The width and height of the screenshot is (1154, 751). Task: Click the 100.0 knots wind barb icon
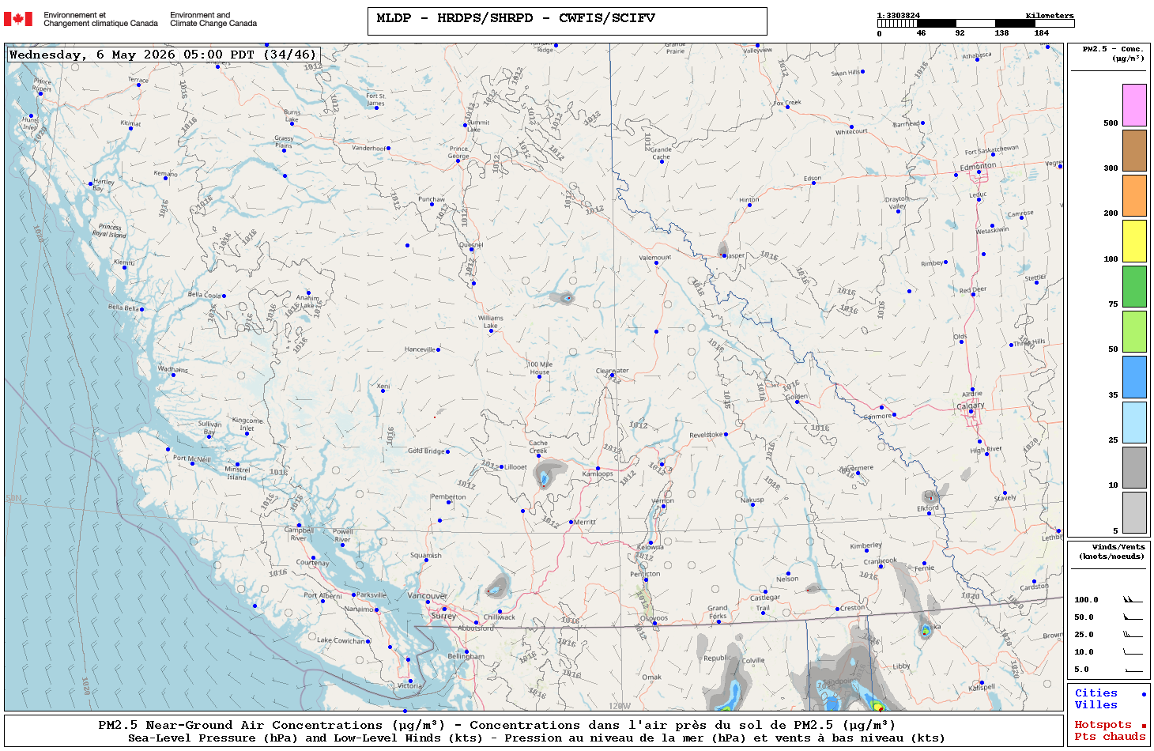pyautogui.click(x=1132, y=599)
